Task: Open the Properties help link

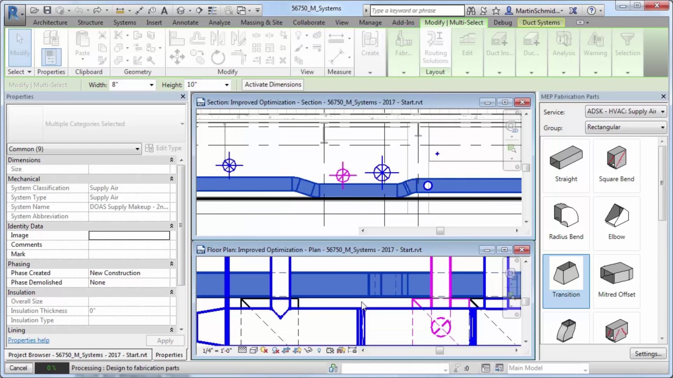Action: (x=28, y=340)
